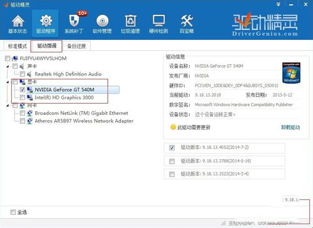Click the DriverGenius.com logo
Image resolution: width=313 pixels, height=228 pixels.
(265, 24)
